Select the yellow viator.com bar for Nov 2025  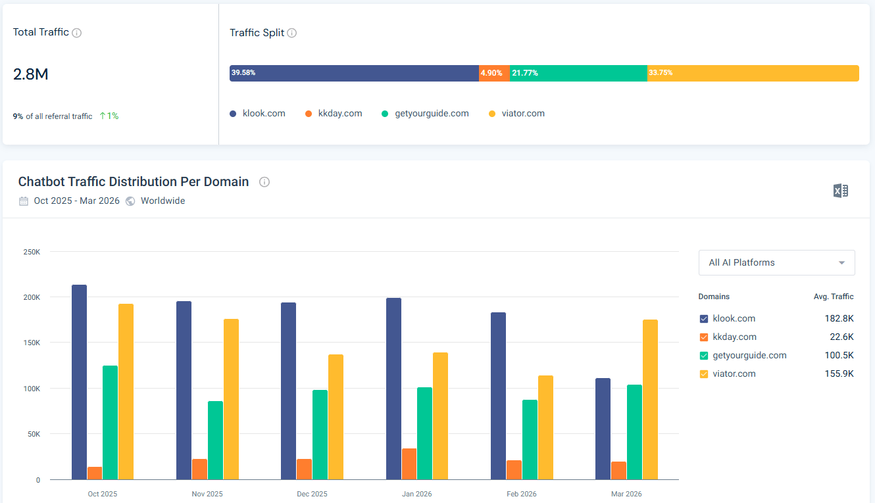point(231,399)
